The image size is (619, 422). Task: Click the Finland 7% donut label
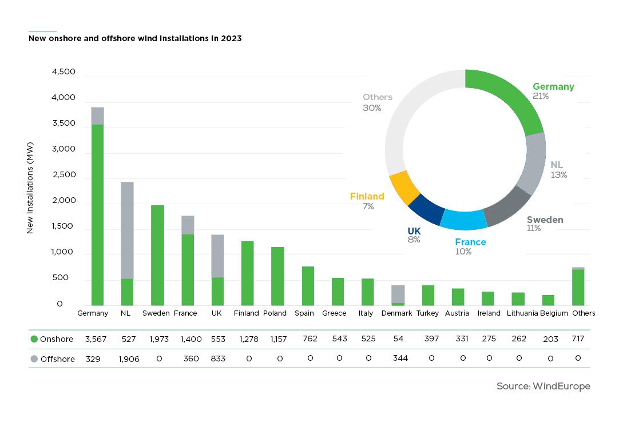click(367, 201)
